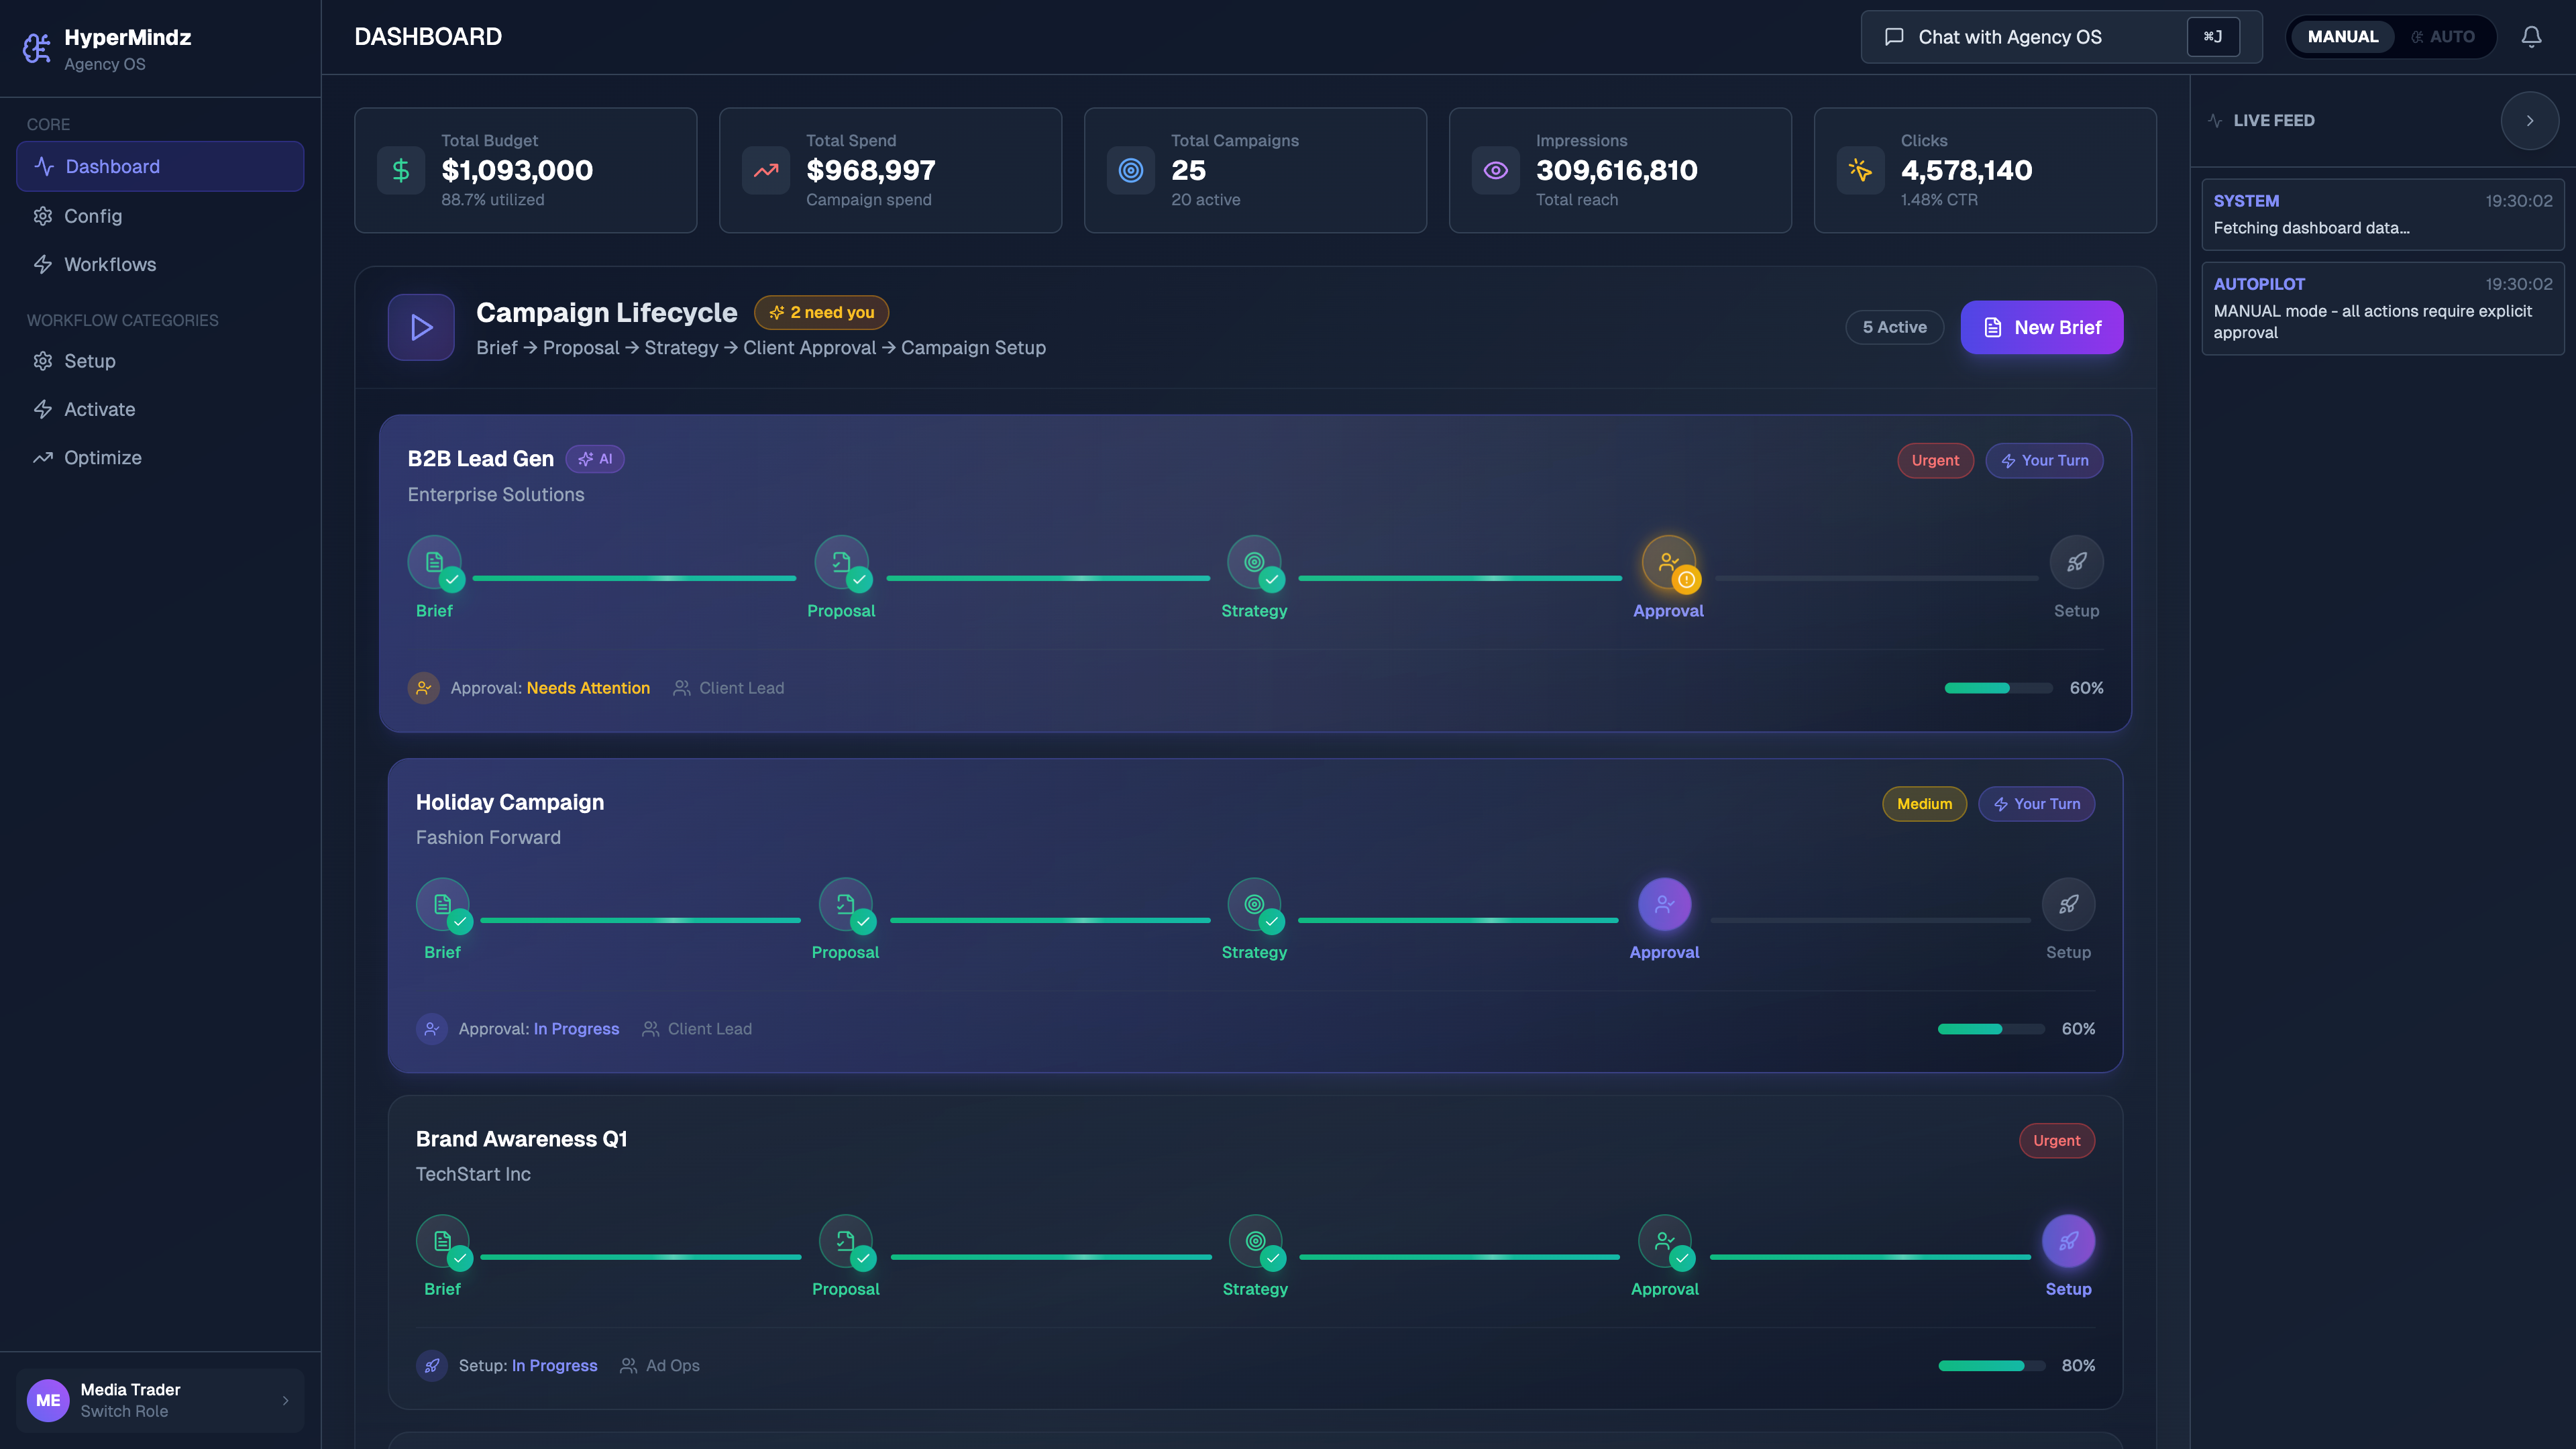Select Dashboard in the Core menu

pos(112,166)
